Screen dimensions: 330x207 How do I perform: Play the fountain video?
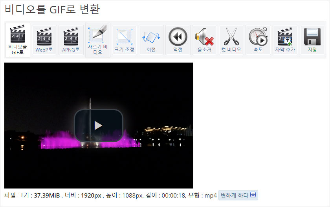[99, 126]
